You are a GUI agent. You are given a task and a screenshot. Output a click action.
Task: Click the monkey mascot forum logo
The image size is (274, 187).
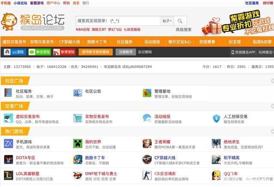33,22
